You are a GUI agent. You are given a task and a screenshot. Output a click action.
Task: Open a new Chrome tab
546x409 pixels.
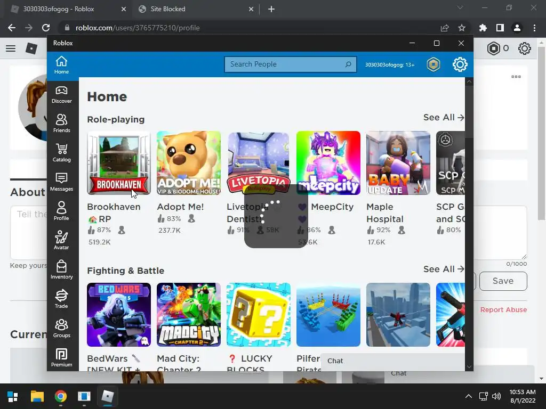tap(271, 9)
